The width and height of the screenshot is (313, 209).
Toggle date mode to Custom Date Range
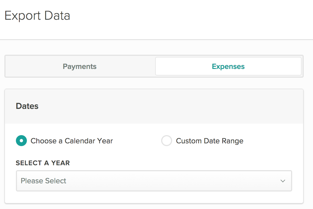pos(166,141)
